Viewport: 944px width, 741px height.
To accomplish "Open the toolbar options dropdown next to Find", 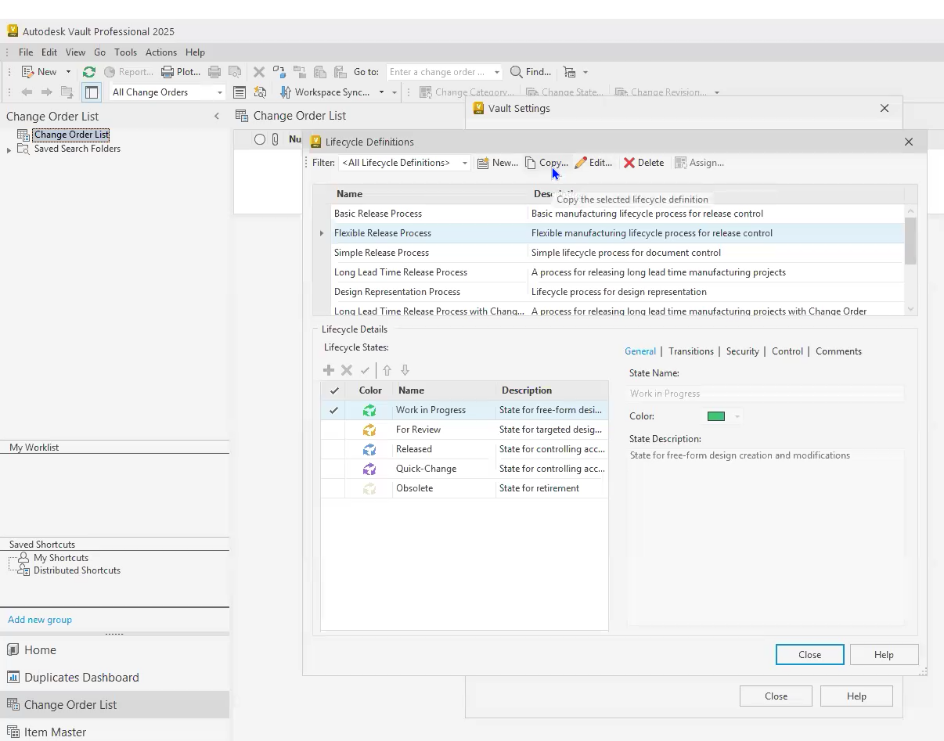I will [585, 72].
